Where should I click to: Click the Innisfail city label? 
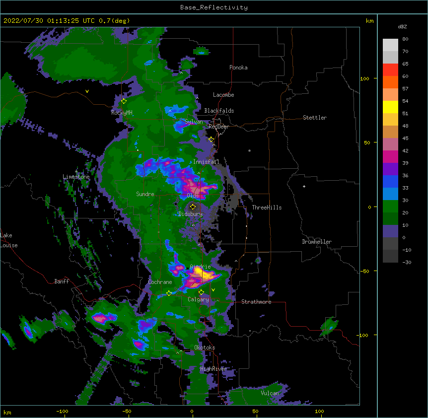(206, 162)
